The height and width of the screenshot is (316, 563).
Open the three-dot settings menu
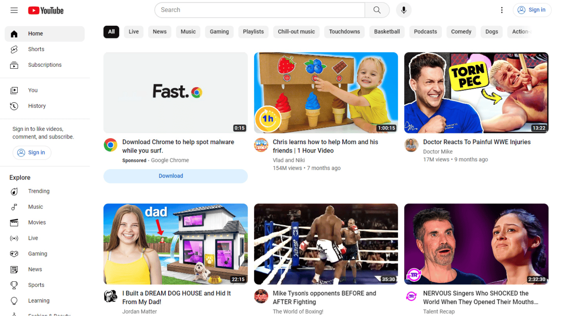(x=501, y=10)
